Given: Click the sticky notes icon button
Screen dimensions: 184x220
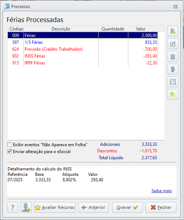Looking at the screenshot, I should point(173,94).
